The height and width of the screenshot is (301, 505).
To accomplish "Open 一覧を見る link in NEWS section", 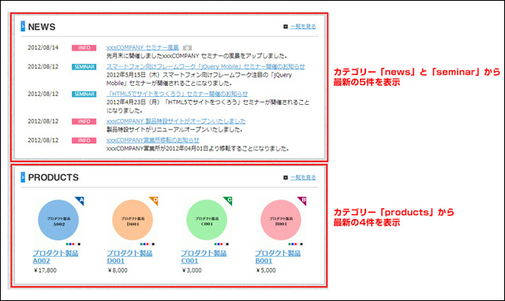I will pyautogui.click(x=303, y=26).
